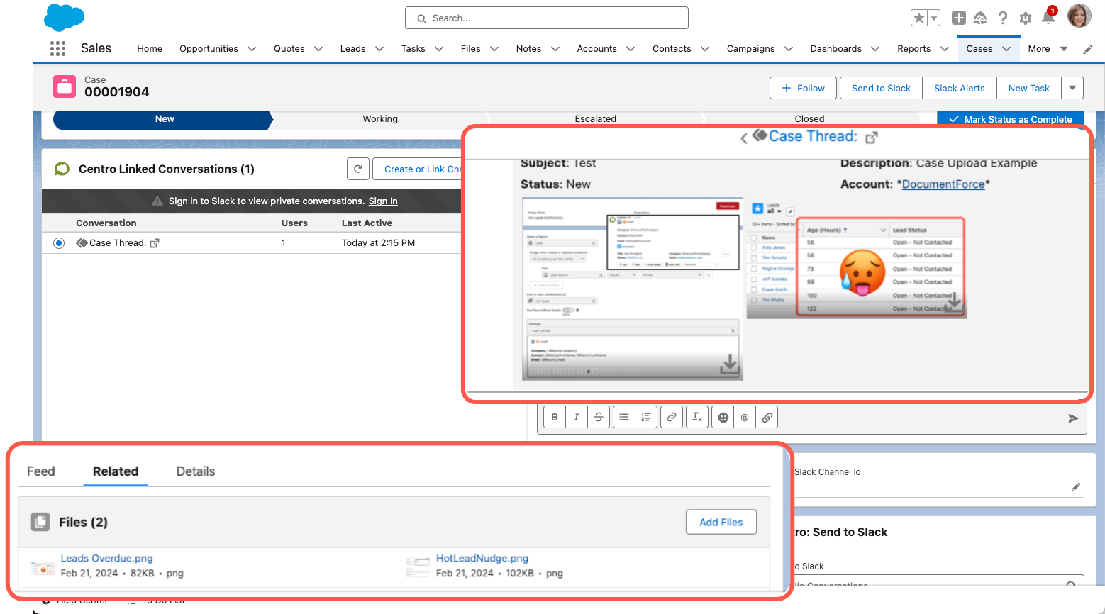Open the Opportunities tab

click(209, 48)
